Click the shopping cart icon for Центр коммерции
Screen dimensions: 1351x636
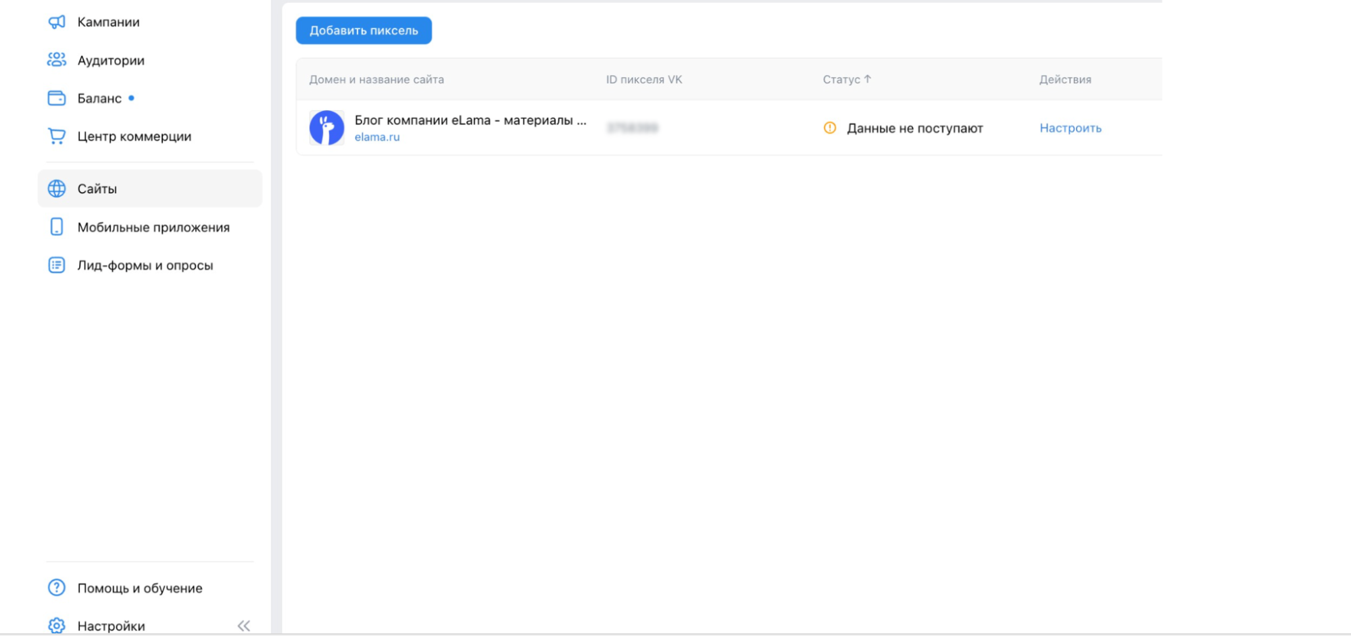pos(57,136)
